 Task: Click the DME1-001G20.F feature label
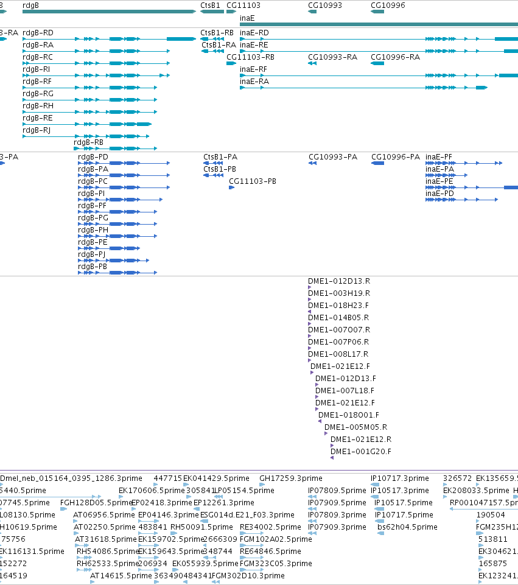pos(361,452)
